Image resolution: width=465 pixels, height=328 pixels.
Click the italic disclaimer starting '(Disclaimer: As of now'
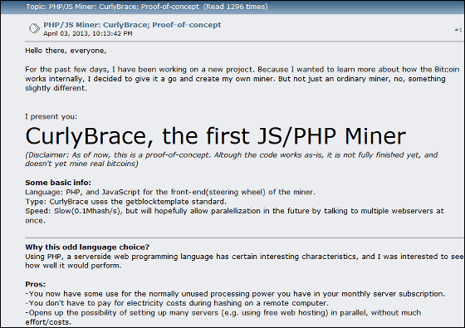pyautogui.click(x=232, y=159)
